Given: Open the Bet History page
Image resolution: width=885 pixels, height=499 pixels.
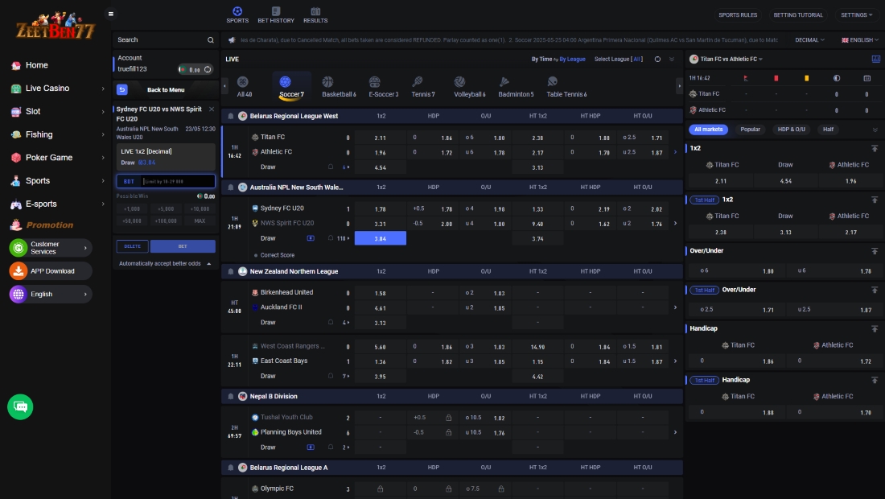Looking at the screenshot, I should (x=276, y=14).
